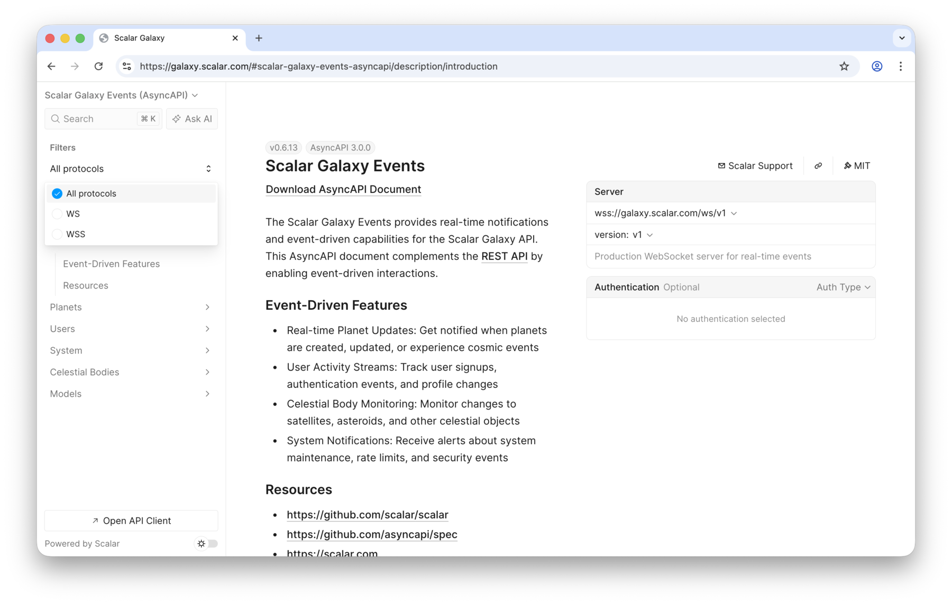Viewport: 952px width, 605px height.
Task: Open the Auth Type dropdown
Action: click(x=843, y=287)
